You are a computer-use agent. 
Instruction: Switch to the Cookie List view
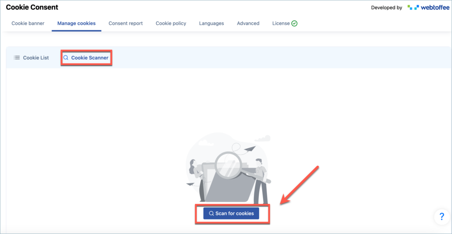[31, 58]
